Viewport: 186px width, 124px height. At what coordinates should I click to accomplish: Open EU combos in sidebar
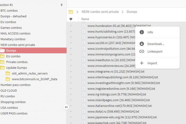pyautogui.click(x=8, y=22)
